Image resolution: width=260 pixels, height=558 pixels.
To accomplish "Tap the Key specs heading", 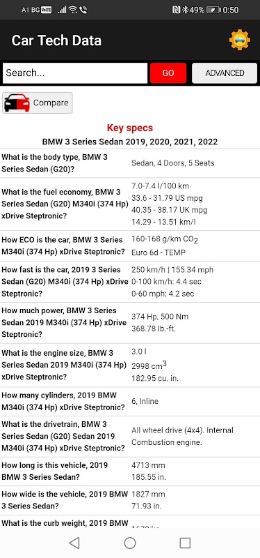I will click(x=130, y=128).
